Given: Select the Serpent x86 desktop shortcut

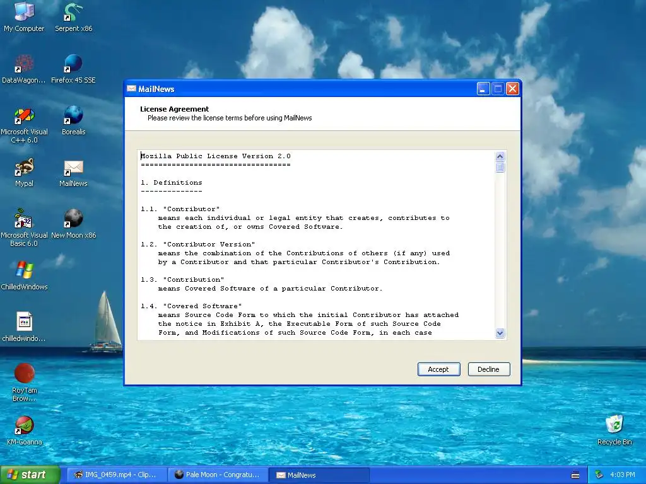Looking at the screenshot, I should [x=73, y=17].
